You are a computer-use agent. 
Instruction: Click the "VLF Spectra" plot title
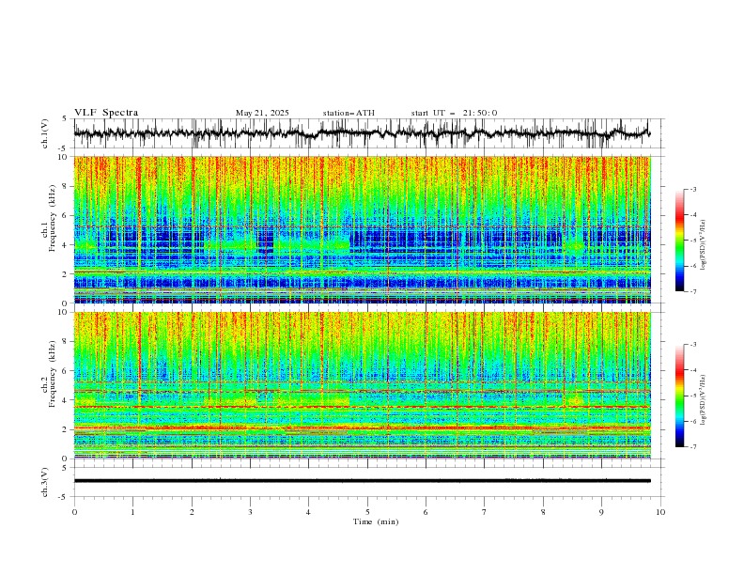point(106,113)
